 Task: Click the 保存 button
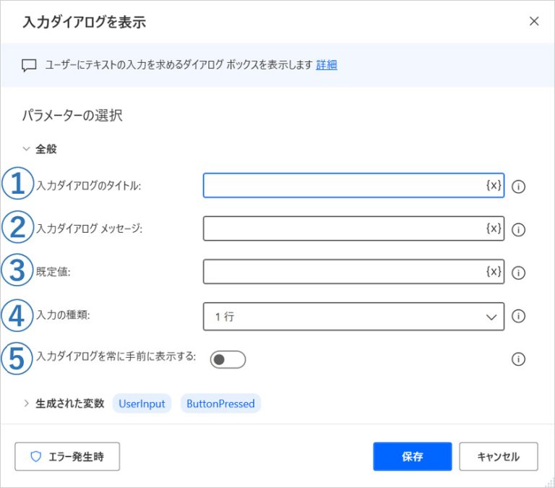[x=412, y=457]
